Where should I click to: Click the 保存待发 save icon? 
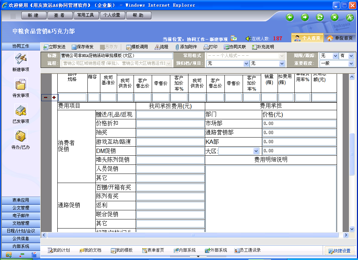click(x=74, y=47)
